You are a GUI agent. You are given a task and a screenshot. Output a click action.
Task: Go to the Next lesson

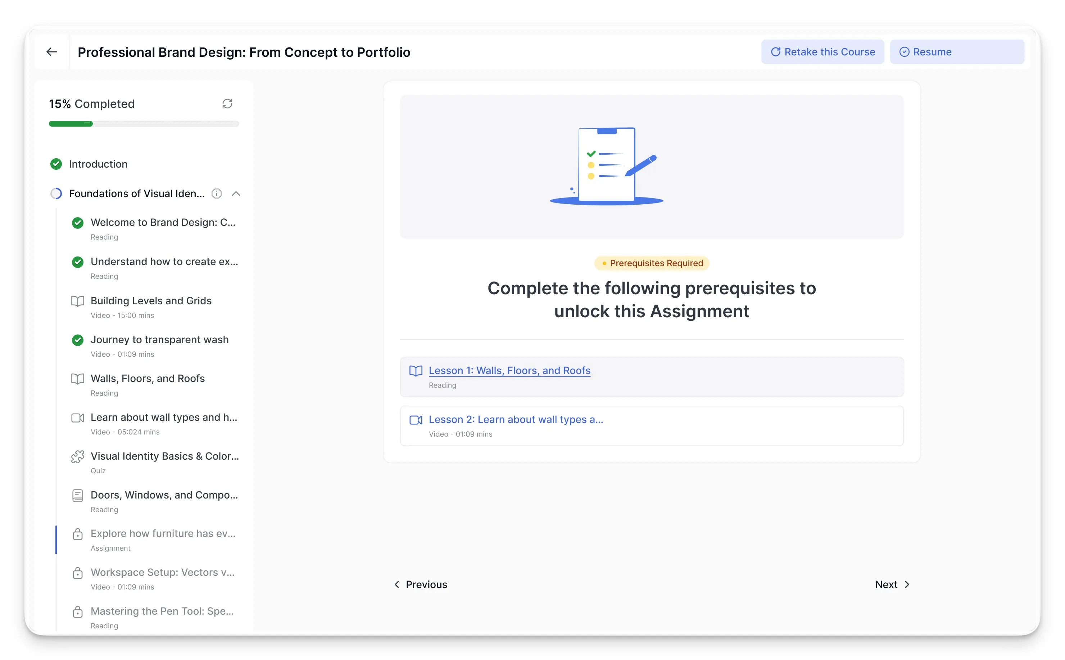click(x=892, y=584)
